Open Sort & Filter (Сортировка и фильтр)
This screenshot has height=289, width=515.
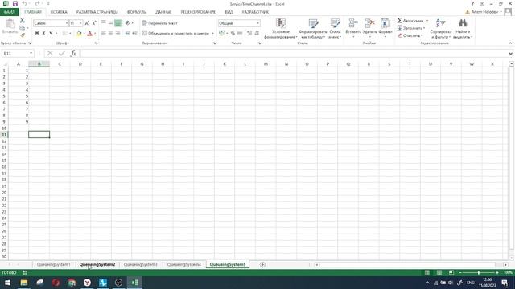(441, 29)
